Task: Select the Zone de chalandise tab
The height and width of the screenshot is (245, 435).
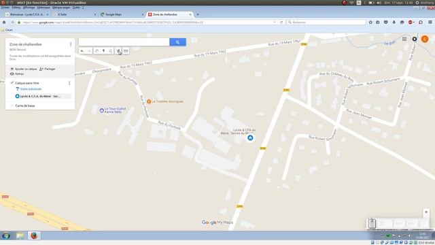Action: [x=170, y=14]
